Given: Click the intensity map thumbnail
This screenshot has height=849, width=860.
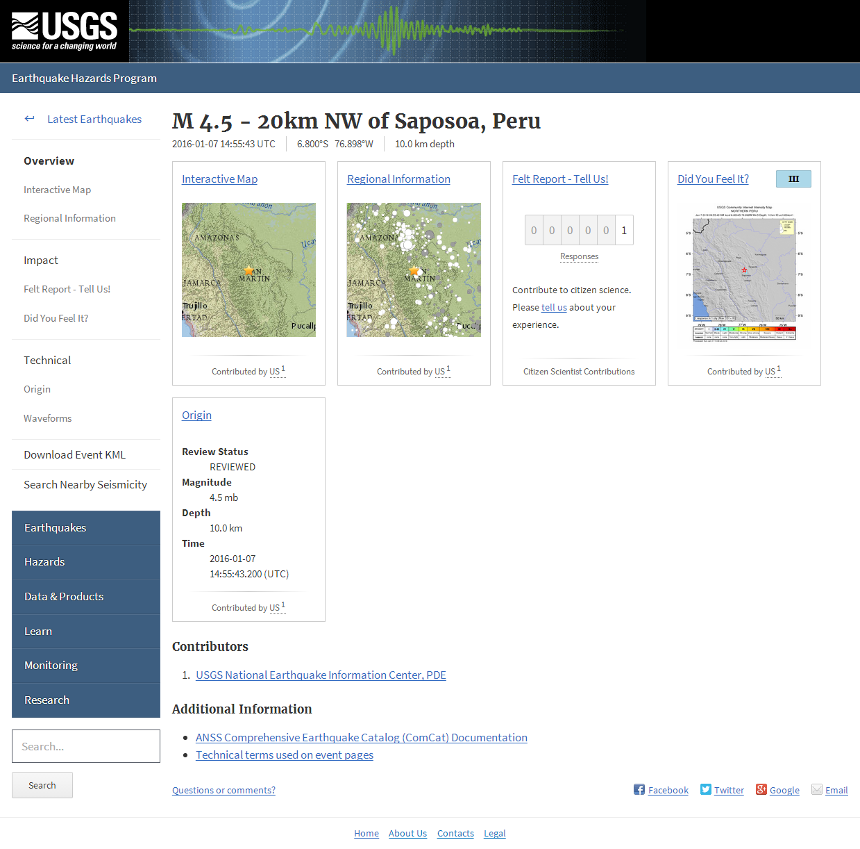Looking at the screenshot, I should (x=744, y=274).
